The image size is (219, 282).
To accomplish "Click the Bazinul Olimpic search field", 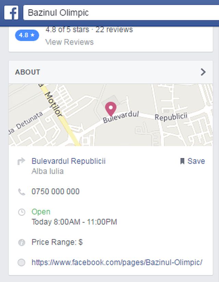I will click(121, 13).
